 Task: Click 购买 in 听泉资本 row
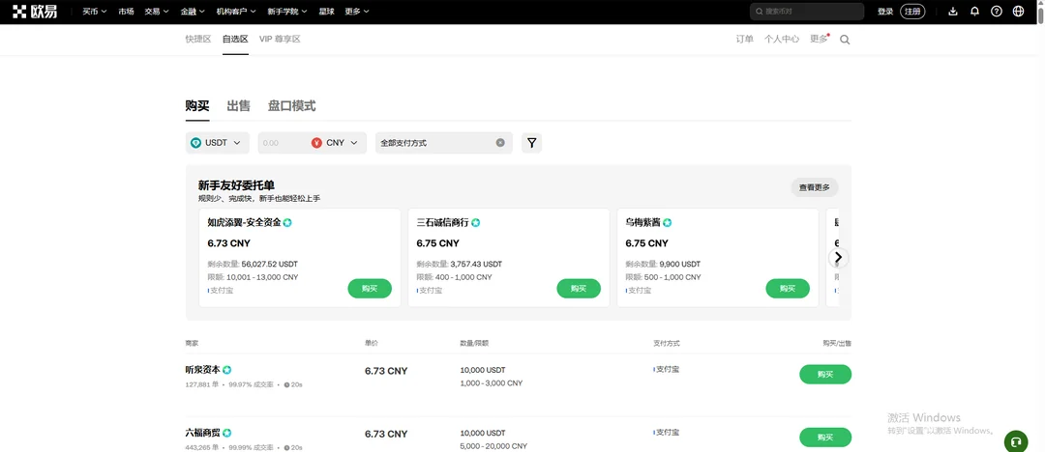[x=825, y=374]
